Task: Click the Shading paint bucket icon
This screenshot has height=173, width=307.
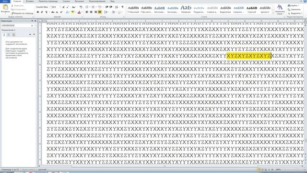Action: tap(113, 12)
